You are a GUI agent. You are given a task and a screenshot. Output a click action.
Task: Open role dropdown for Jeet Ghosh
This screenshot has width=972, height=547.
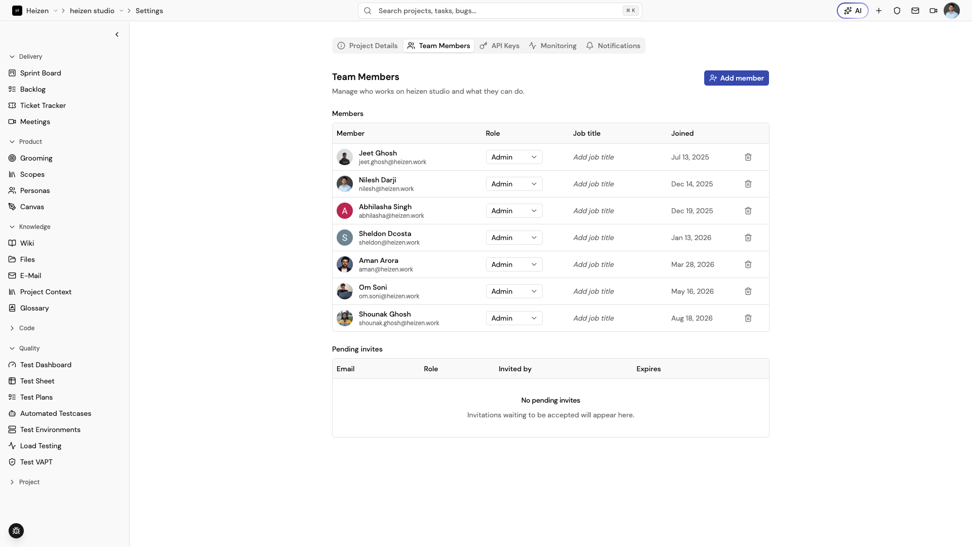click(x=514, y=157)
